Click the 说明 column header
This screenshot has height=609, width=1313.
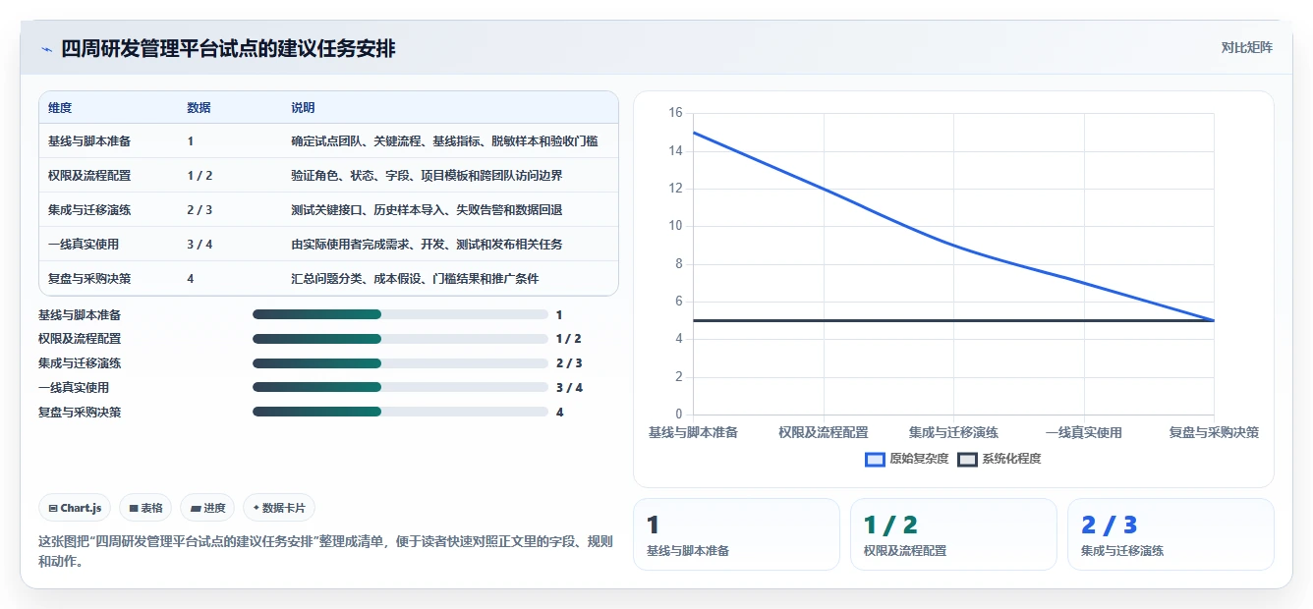pyautogui.click(x=303, y=108)
